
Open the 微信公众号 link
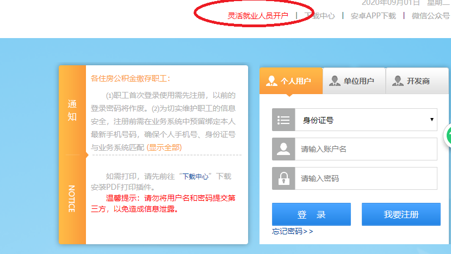pos(430,16)
